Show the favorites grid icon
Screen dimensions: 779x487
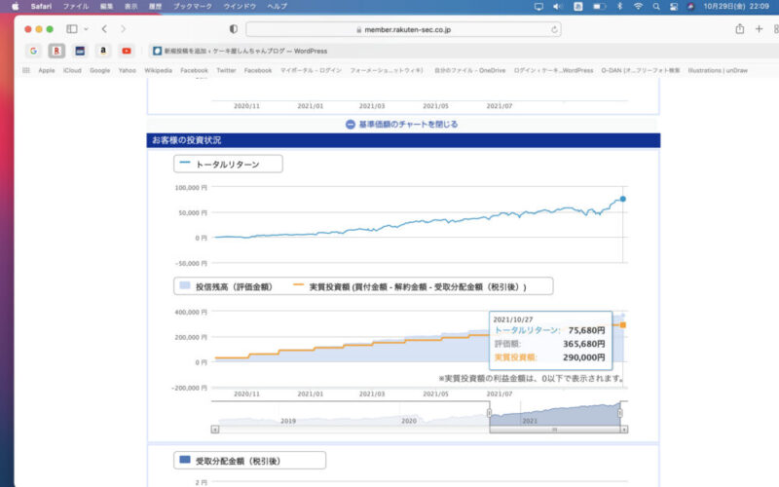26,70
